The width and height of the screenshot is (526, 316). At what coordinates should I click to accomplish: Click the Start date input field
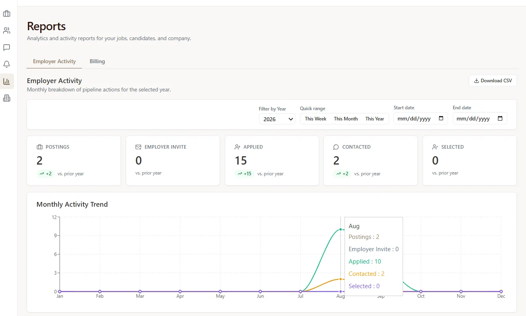[421, 118]
